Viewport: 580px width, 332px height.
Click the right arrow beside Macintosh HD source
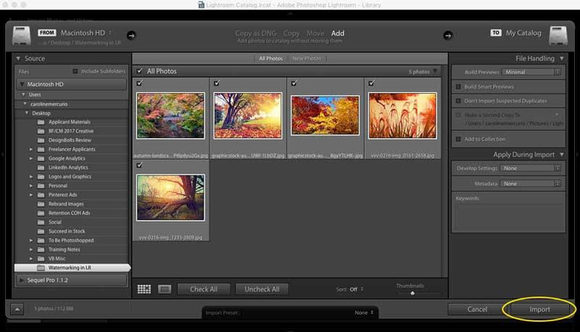pyautogui.click(x=131, y=35)
